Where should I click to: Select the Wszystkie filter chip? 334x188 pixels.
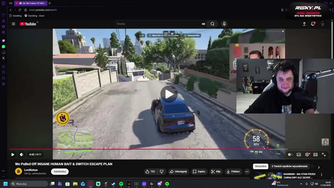click(x=260, y=166)
